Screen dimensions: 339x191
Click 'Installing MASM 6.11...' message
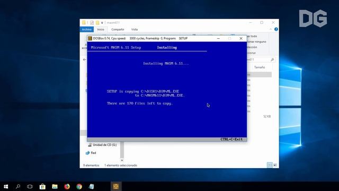(x=166, y=64)
